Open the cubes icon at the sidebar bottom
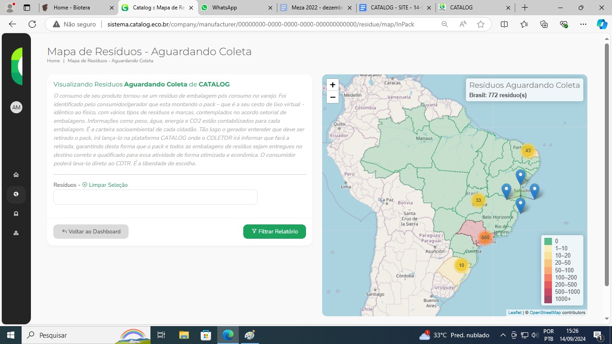This screenshot has width=612, height=344. pyautogui.click(x=16, y=233)
